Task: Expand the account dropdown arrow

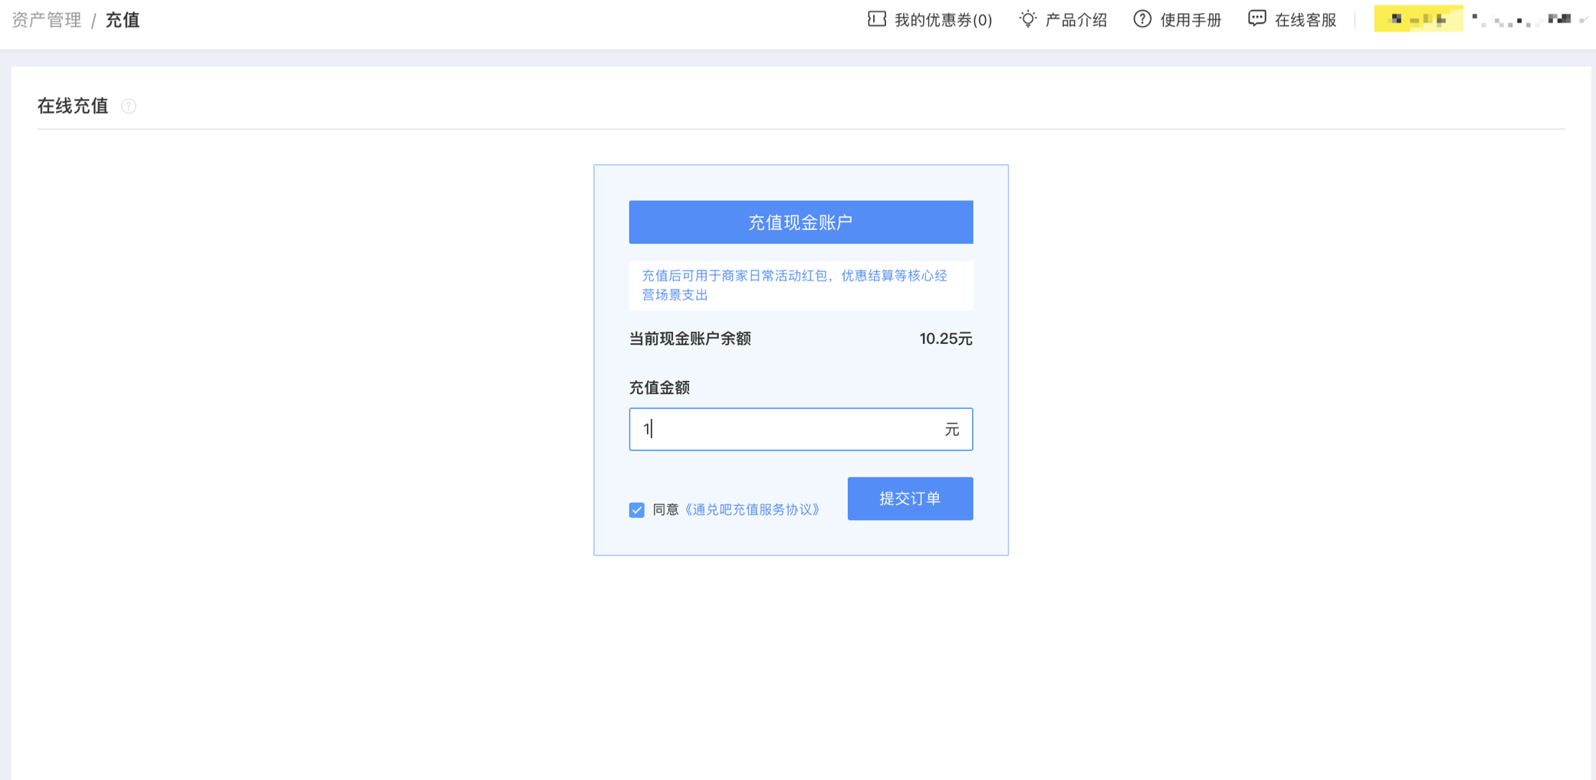Action: [1583, 20]
